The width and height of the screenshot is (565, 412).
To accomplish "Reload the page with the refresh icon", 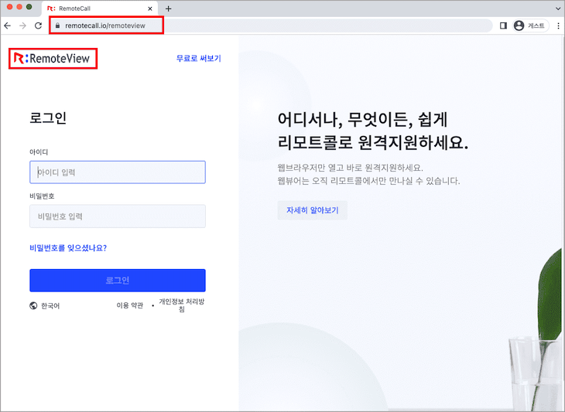I will click(38, 26).
